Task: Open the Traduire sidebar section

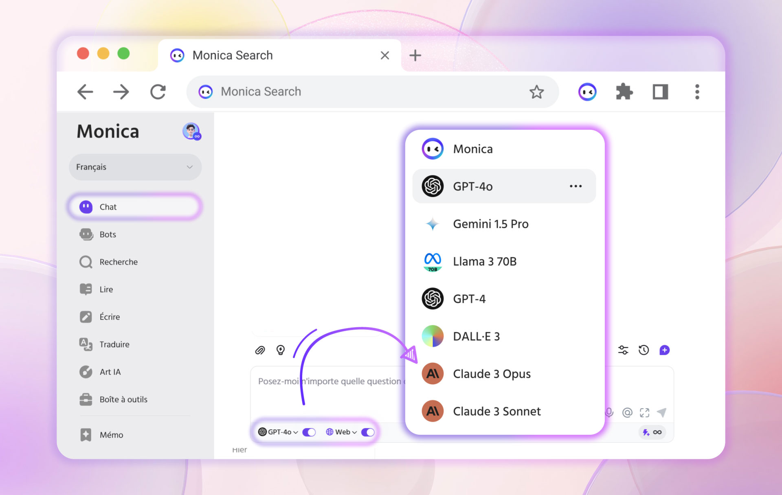Action: 114,344
